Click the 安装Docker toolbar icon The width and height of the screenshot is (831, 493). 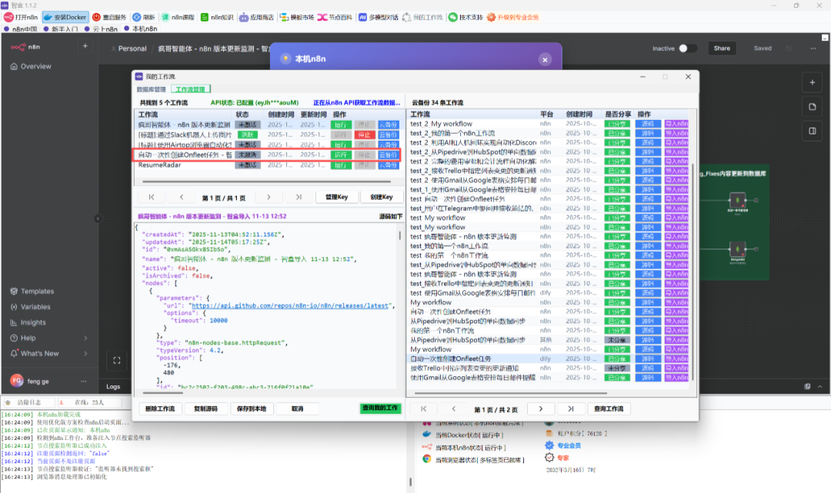(48, 16)
